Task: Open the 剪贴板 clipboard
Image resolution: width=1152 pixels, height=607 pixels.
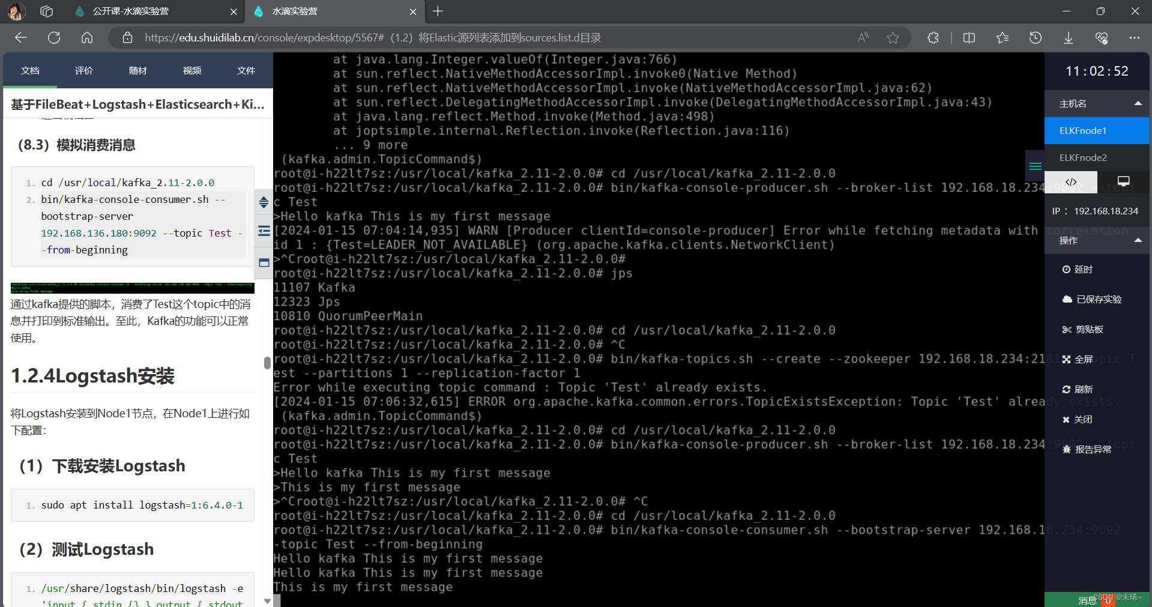Action: 1082,329
